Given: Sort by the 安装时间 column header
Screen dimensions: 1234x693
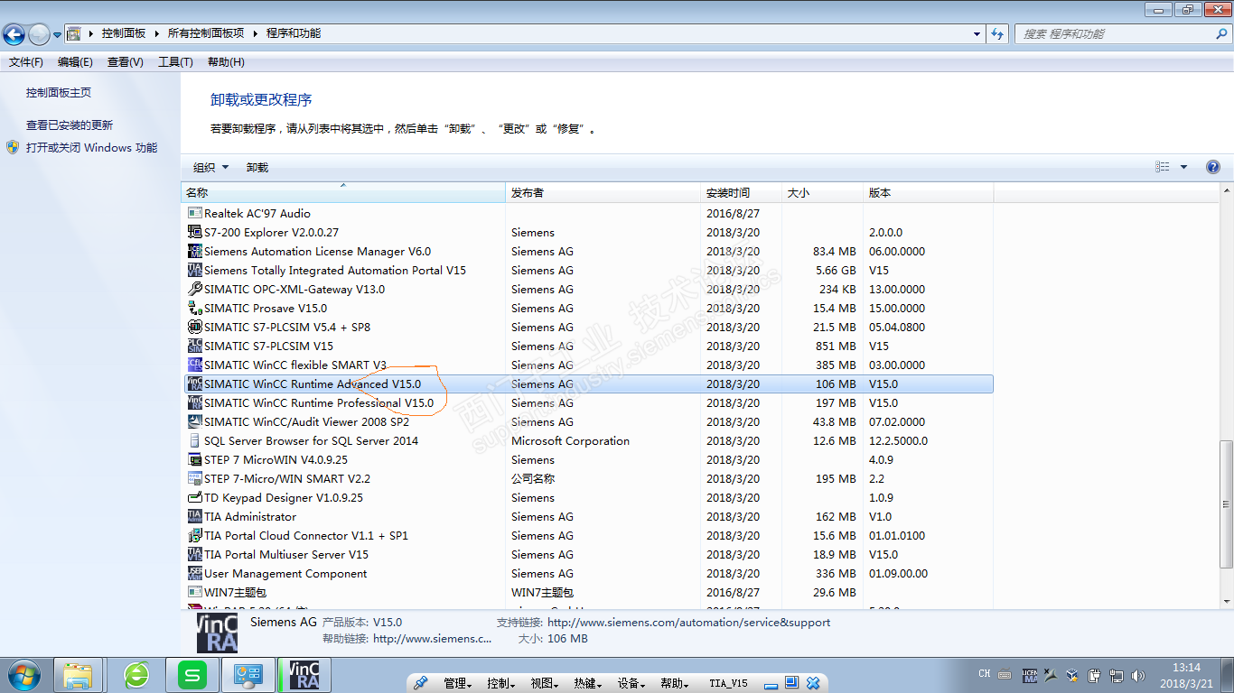Looking at the screenshot, I should [742, 193].
